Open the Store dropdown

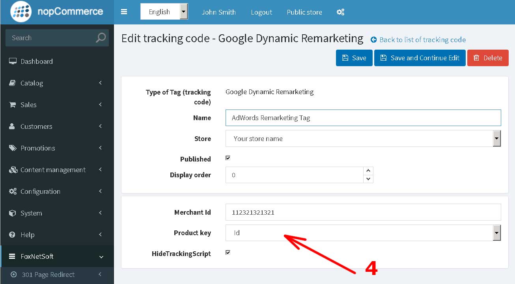click(363, 139)
